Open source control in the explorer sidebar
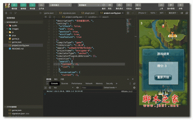The height and width of the screenshot is (120, 193). tap(16, 13)
